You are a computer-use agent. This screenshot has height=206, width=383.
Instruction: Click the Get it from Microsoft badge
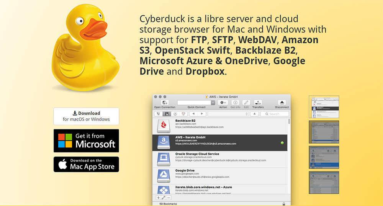point(86,141)
